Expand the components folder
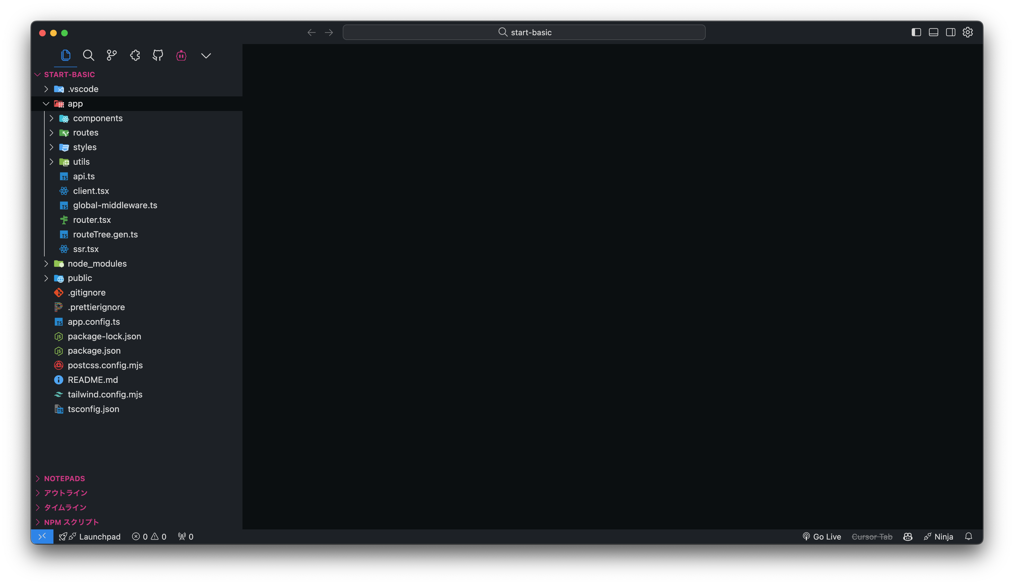This screenshot has height=585, width=1014. (52, 118)
